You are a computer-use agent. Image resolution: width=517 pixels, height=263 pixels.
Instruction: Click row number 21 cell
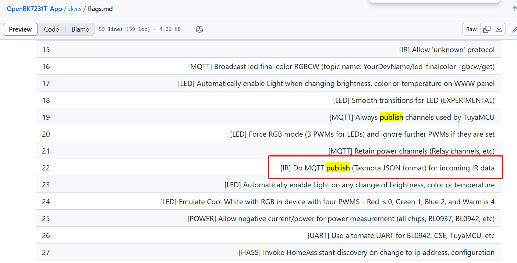tap(46, 151)
